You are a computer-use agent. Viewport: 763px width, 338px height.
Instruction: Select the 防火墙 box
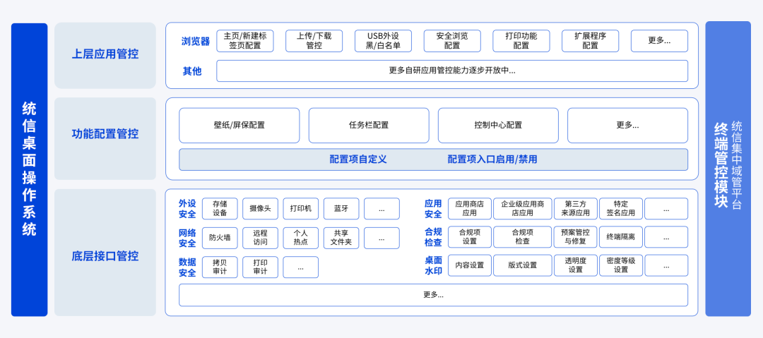[x=220, y=239]
